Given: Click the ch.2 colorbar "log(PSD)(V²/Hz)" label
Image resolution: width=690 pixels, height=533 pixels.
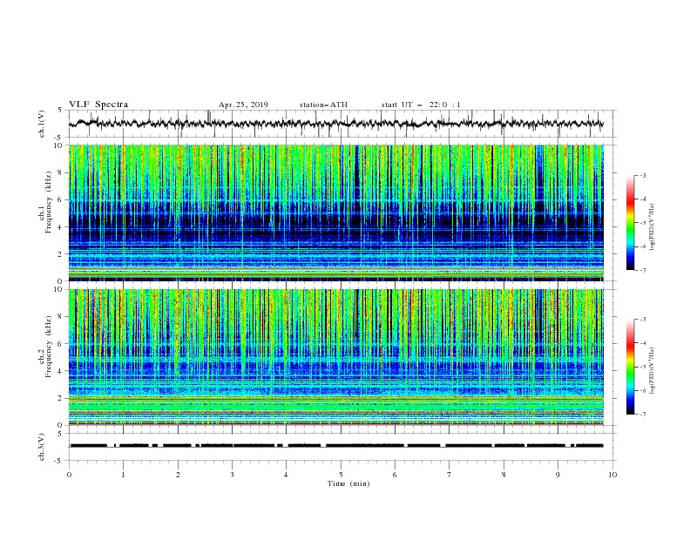Looking at the screenshot, I should (x=653, y=371).
